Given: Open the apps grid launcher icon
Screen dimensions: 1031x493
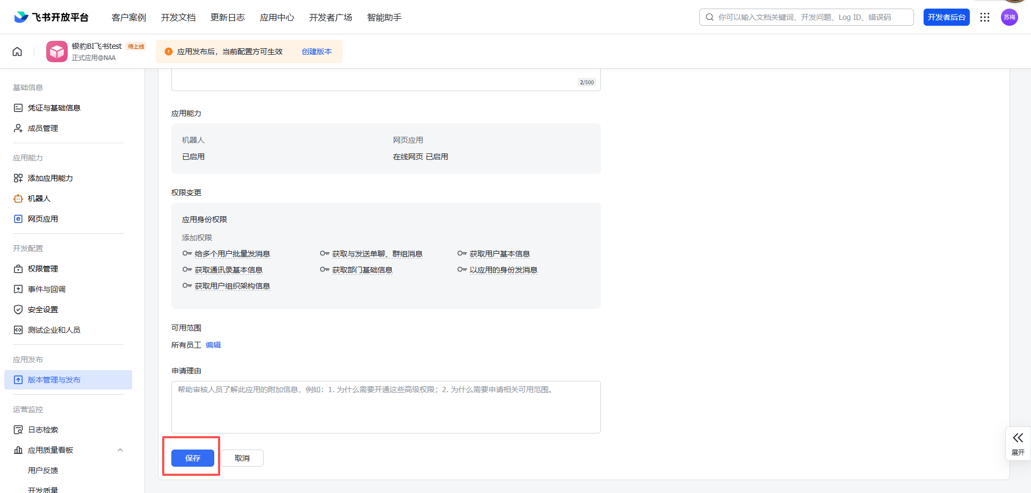Looking at the screenshot, I should pos(984,17).
